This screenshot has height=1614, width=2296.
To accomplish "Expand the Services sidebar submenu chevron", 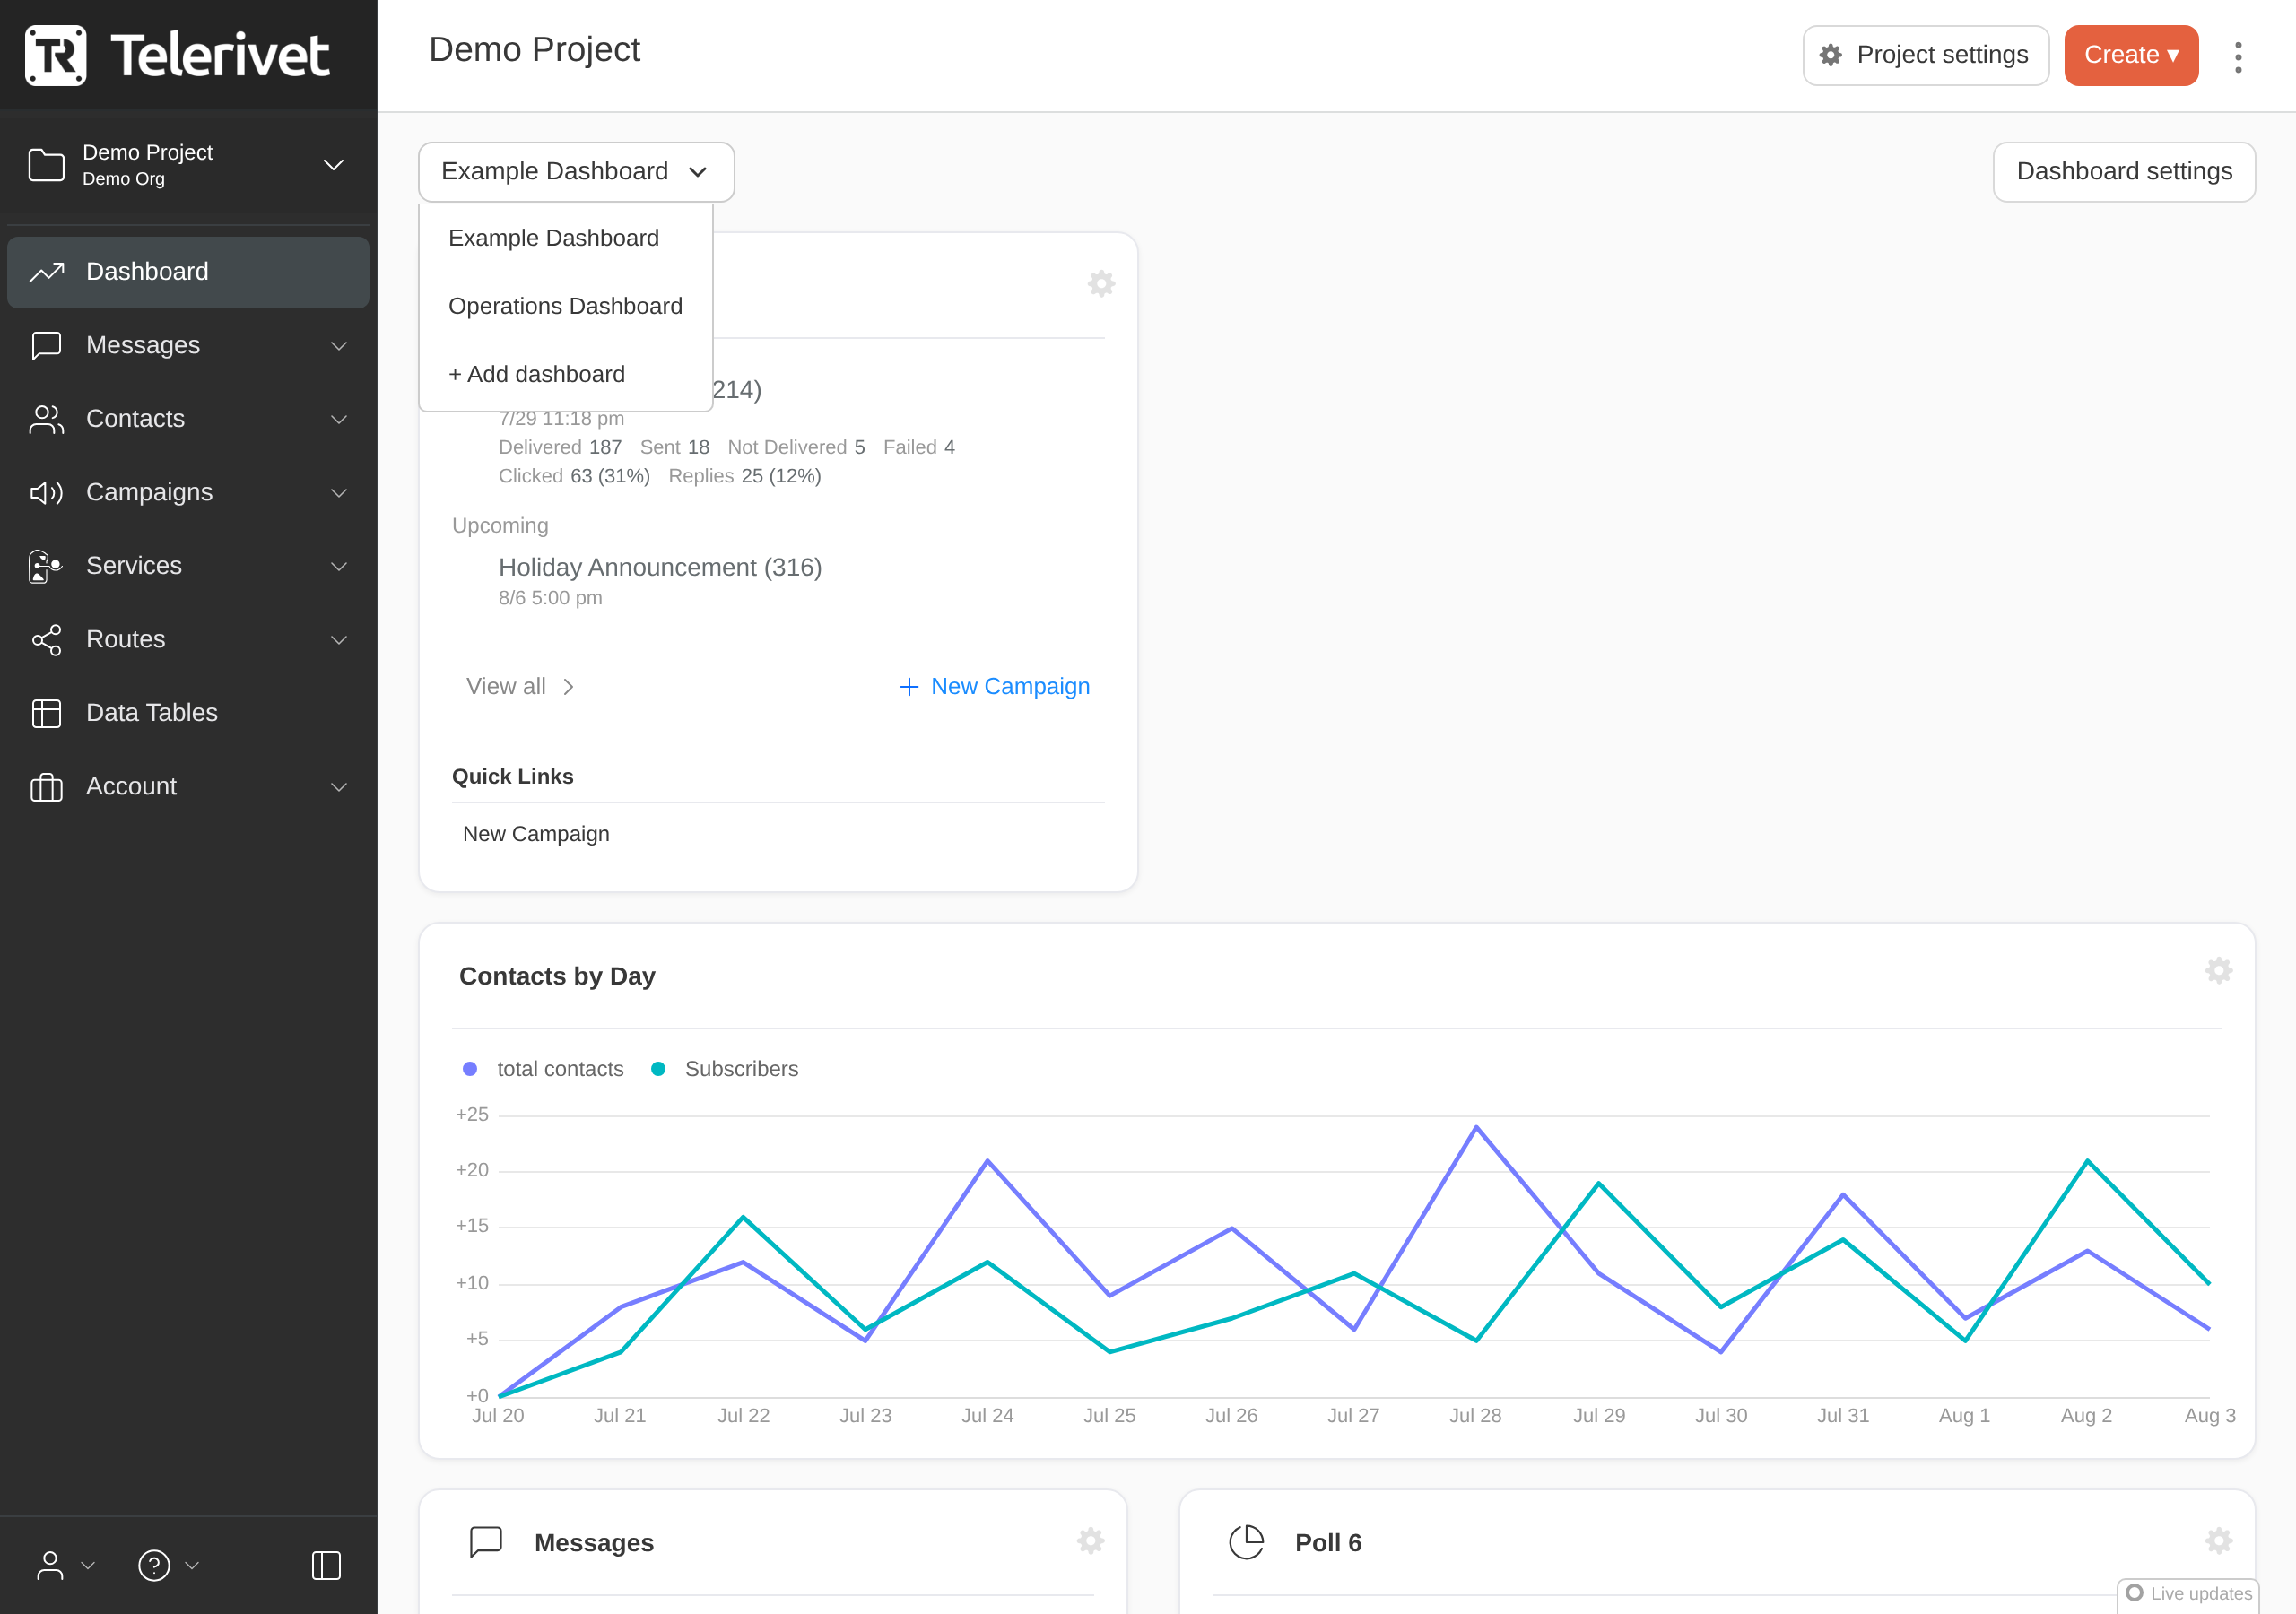I will 339,567.
